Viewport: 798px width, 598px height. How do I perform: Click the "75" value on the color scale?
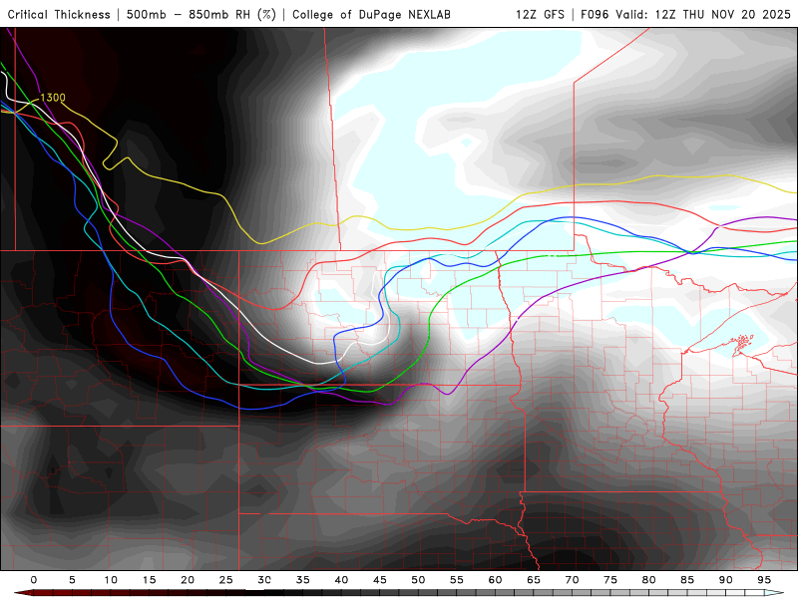tap(610, 580)
